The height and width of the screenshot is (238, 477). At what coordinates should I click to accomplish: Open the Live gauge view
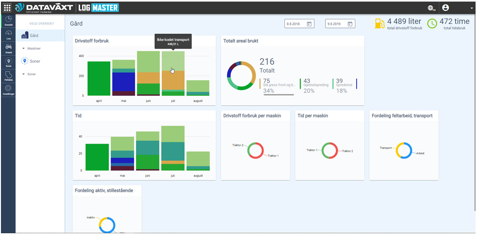(8, 34)
